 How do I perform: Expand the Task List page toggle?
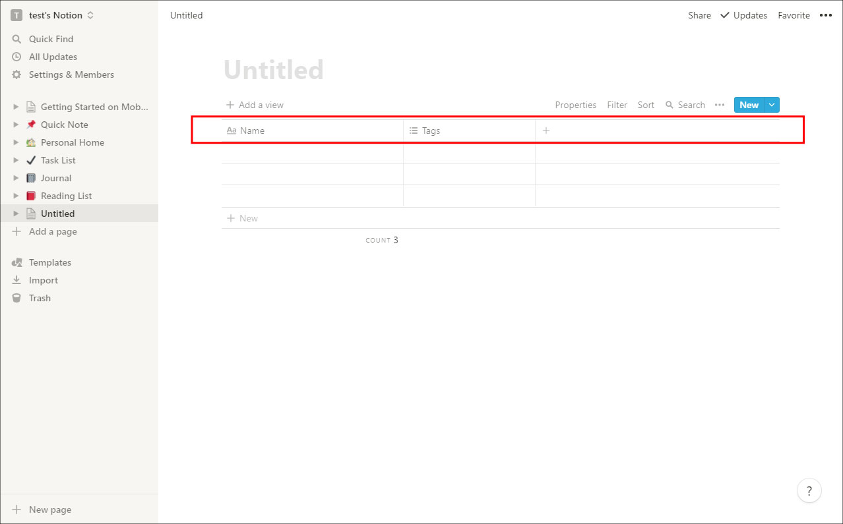(x=16, y=160)
